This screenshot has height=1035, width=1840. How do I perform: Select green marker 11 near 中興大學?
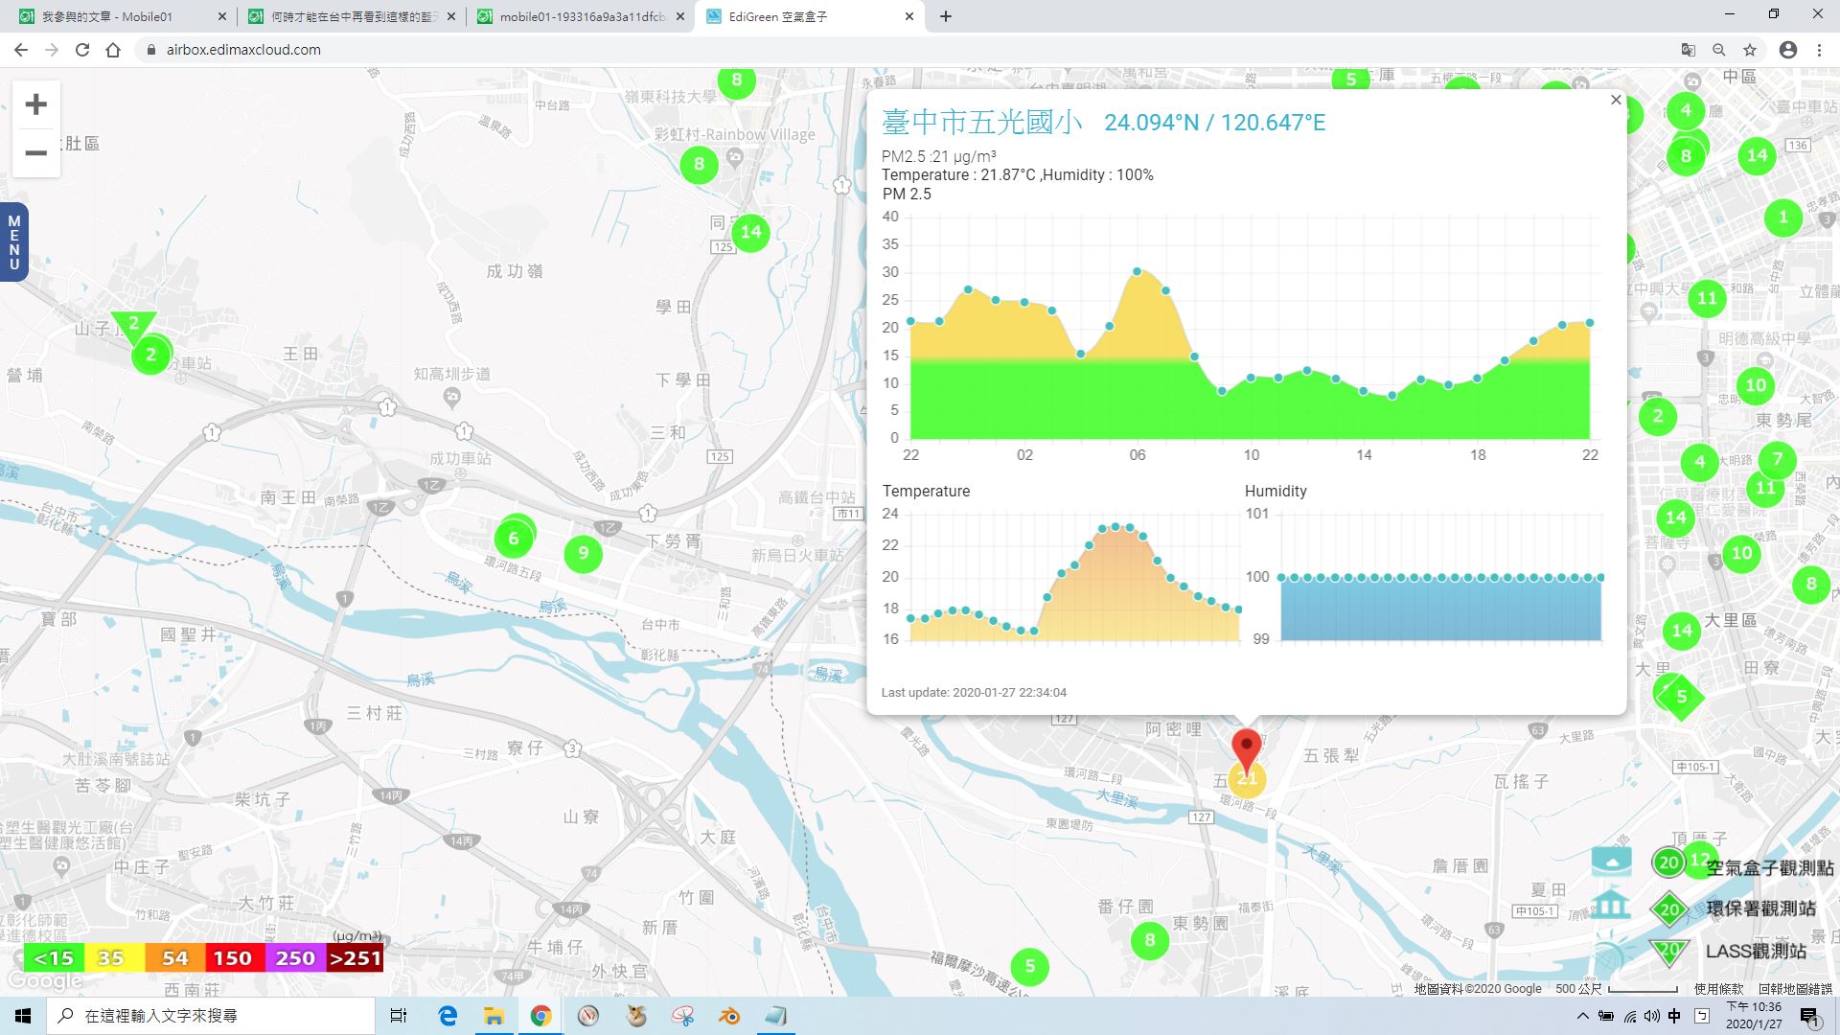click(x=1707, y=298)
